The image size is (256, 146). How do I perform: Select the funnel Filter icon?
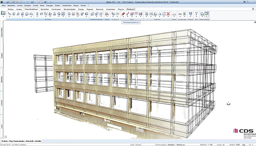[196, 14]
